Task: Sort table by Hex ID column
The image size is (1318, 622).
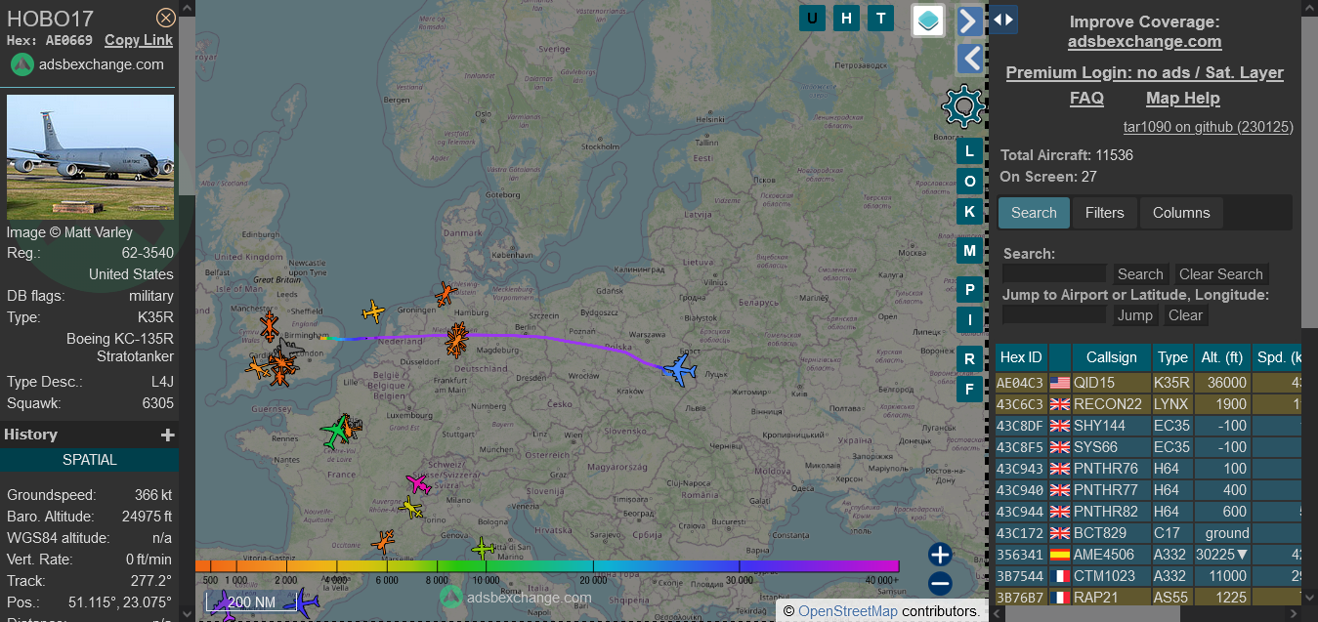Action: pos(1021,357)
